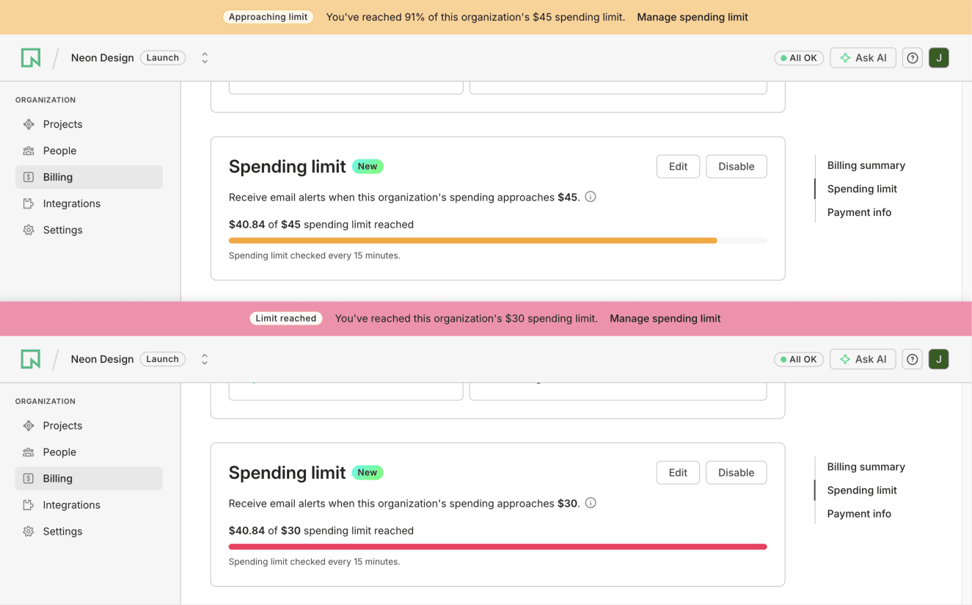The height and width of the screenshot is (605, 972).
Task: Disable the $30 spending limit
Action: tap(736, 473)
